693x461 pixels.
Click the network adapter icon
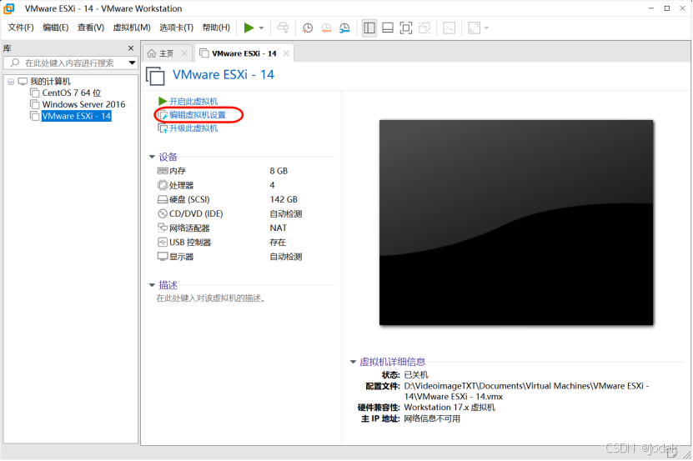tap(163, 228)
